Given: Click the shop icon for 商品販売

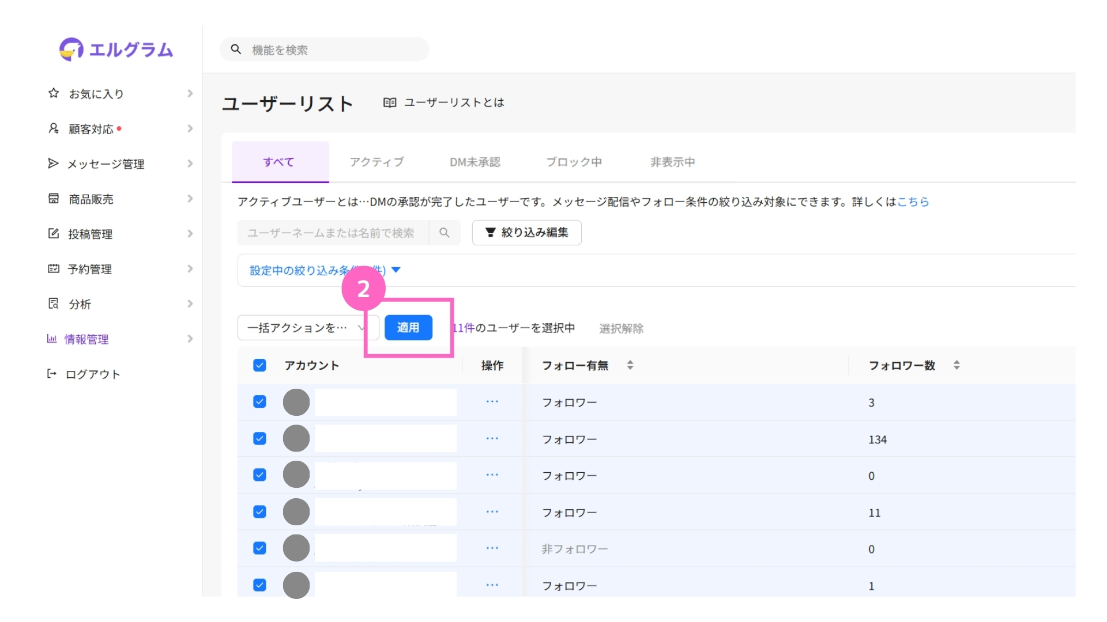Looking at the screenshot, I should coord(54,199).
